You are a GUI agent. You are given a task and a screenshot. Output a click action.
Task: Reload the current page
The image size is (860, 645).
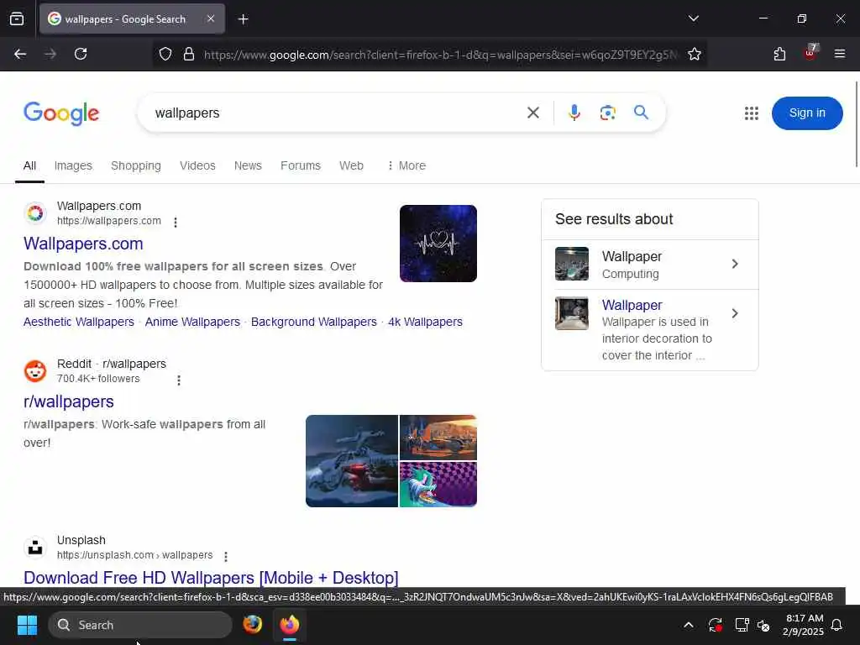(81, 54)
